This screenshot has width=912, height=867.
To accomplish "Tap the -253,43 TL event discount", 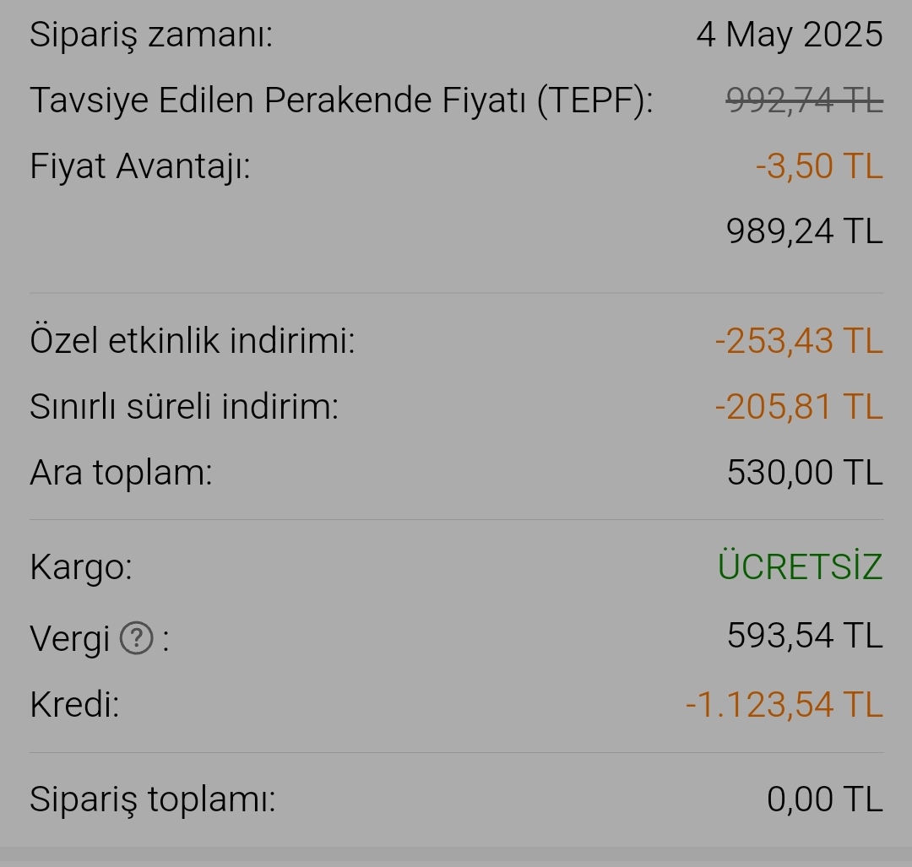I will pos(799,340).
